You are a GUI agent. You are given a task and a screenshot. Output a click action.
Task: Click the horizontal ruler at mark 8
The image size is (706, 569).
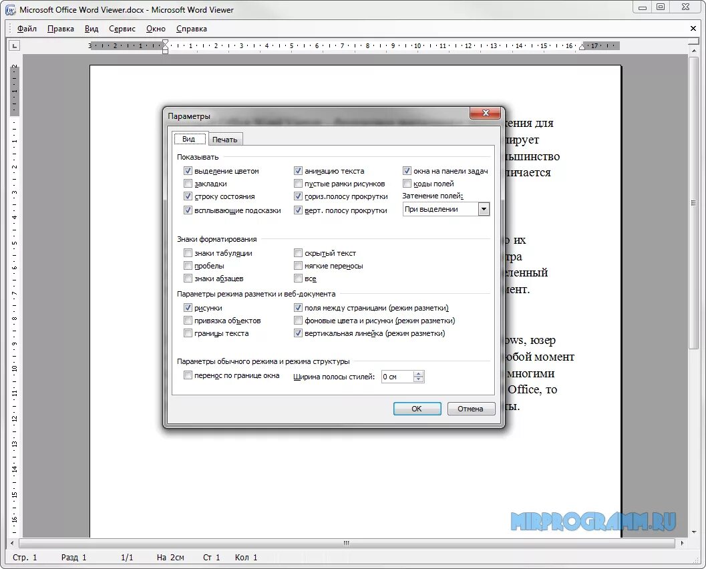(367, 45)
